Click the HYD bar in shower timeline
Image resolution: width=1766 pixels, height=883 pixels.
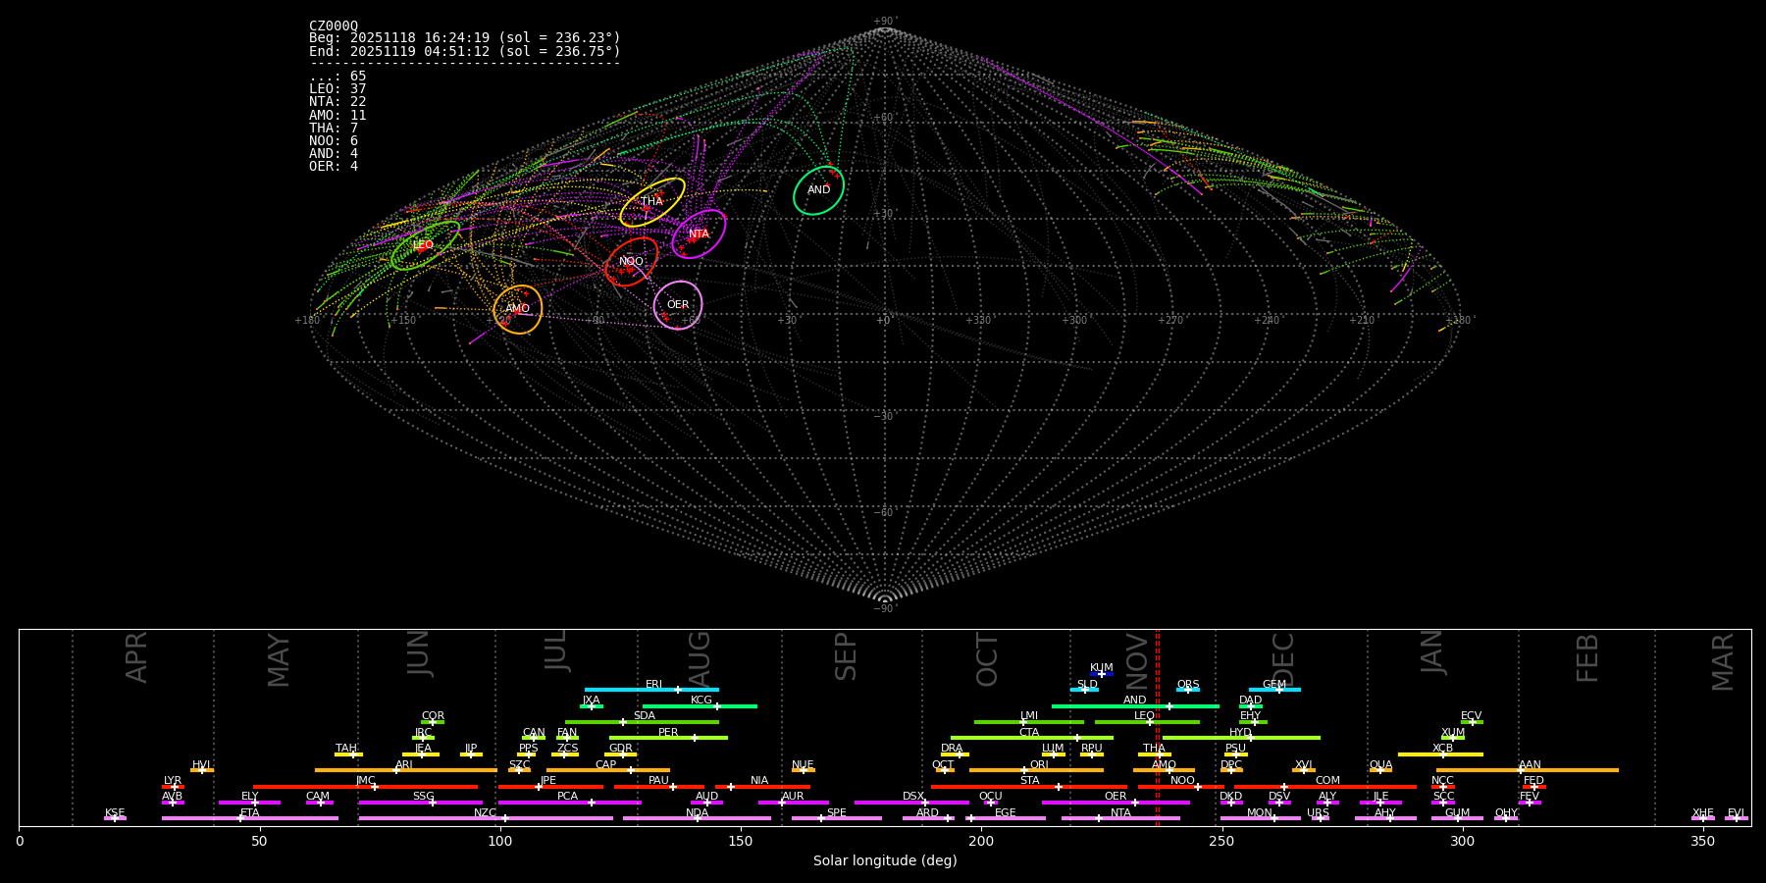pos(1241,738)
